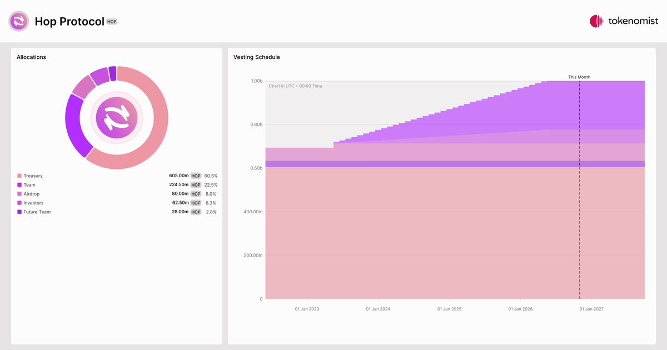Click the 01 Jan 2026 axis label
This screenshot has height=350, width=667.
pyautogui.click(x=520, y=309)
